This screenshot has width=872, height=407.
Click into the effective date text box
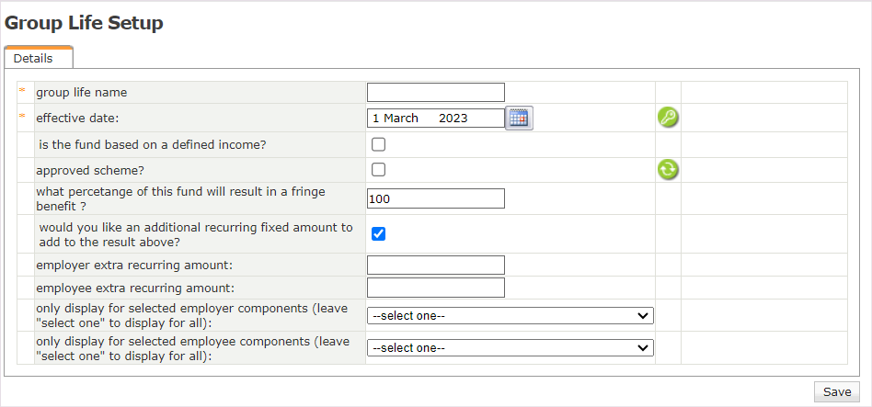tap(436, 118)
